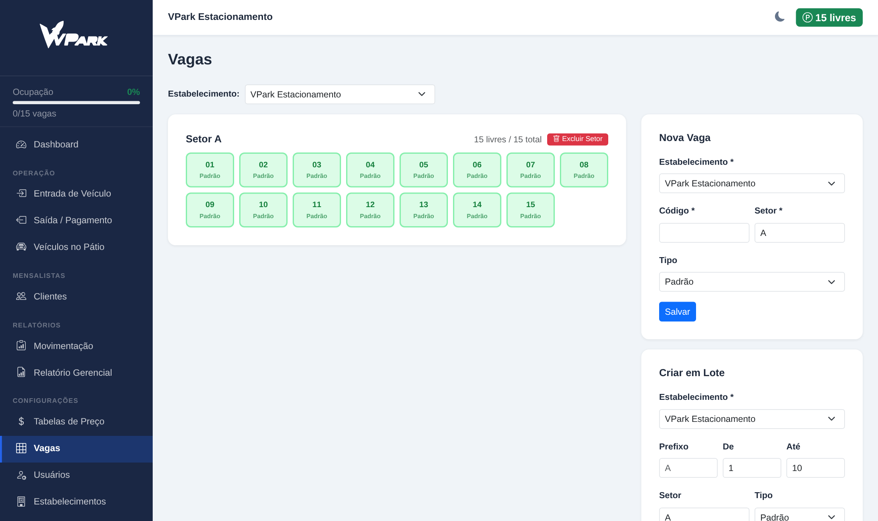Expand Nova Vaga Estabelecimento dropdown
Screen dimensions: 878x521
[x=752, y=183]
